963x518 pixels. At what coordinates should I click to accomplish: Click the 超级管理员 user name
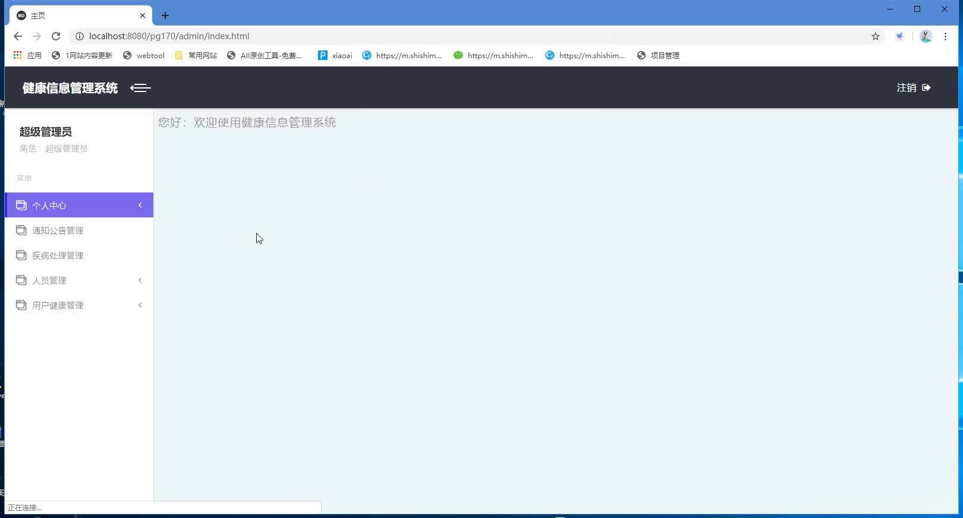point(46,132)
